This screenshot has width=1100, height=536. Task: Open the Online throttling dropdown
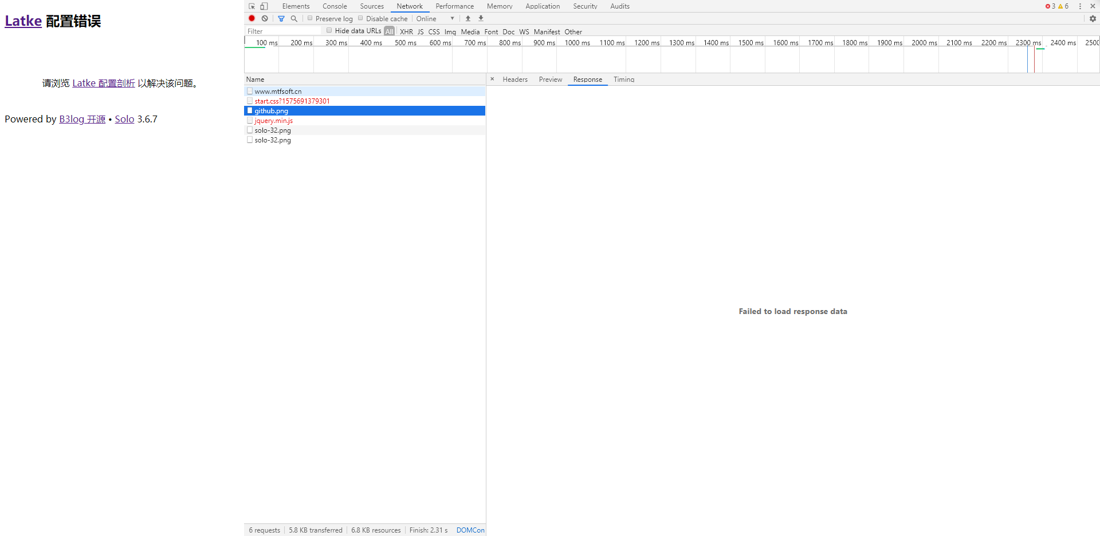click(x=435, y=19)
